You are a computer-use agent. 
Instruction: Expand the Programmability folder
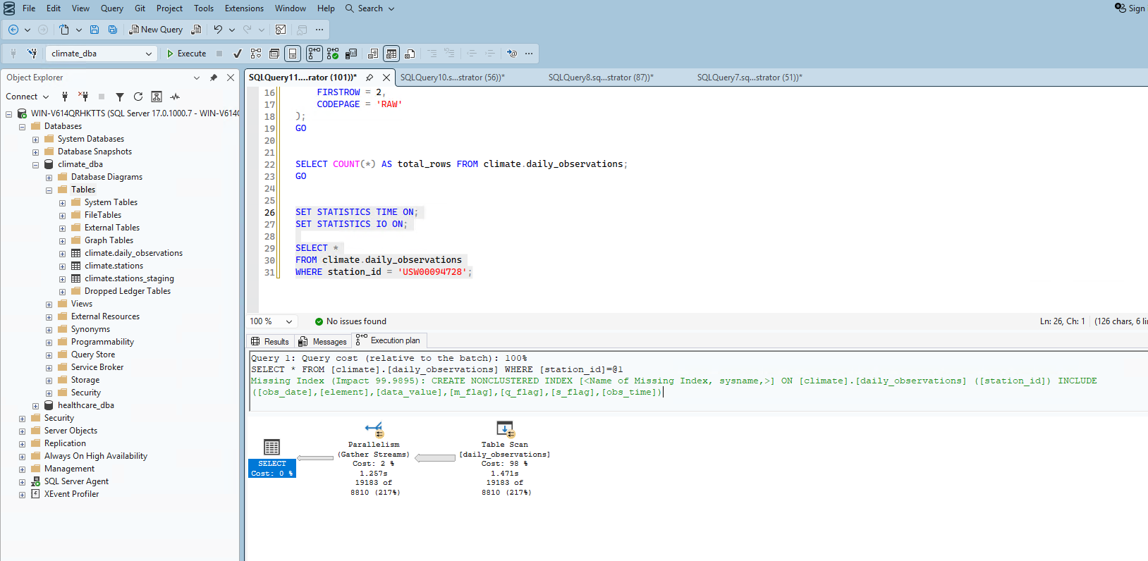(49, 343)
